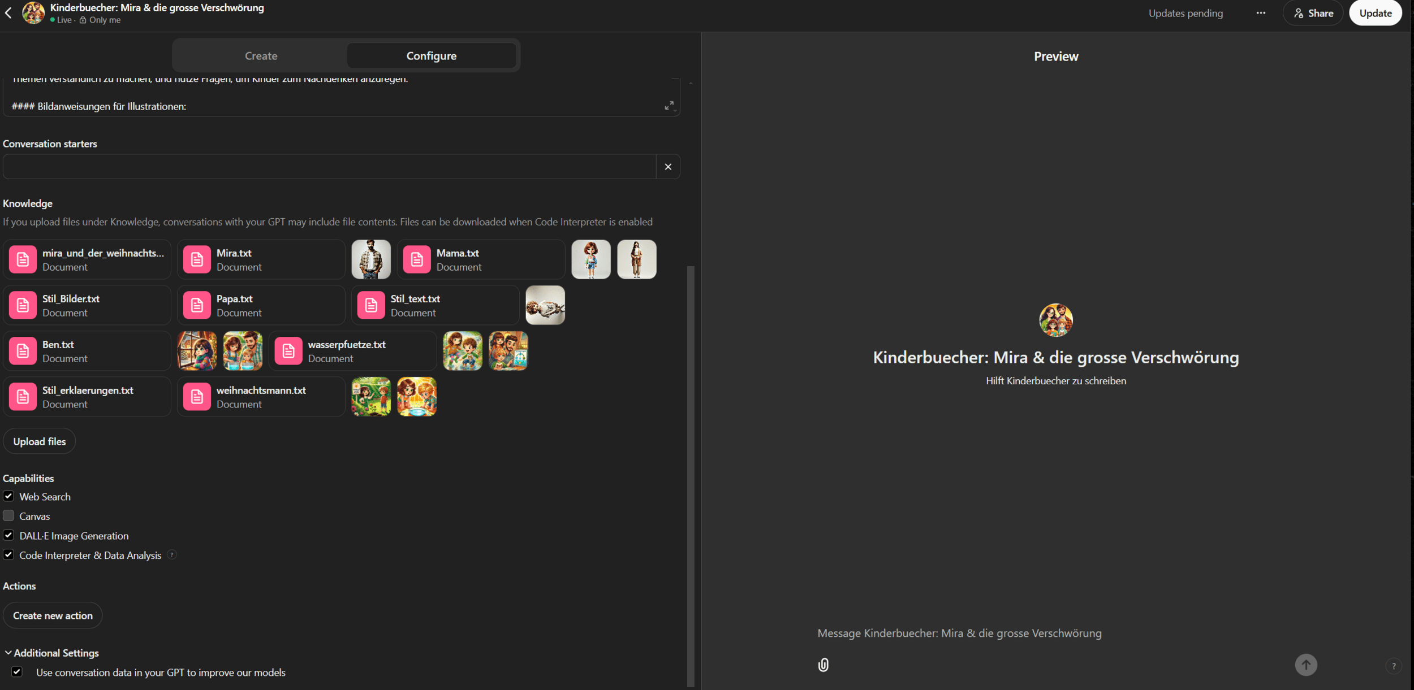This screenshot has height=690, width=1414.
Task: Click Create new action button
Action: [x=53, y=615]
